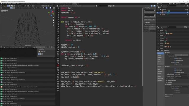The width and height of the screenshot is (189, 106).
Task: Open the Language dropdown
Action: point(181,87)
